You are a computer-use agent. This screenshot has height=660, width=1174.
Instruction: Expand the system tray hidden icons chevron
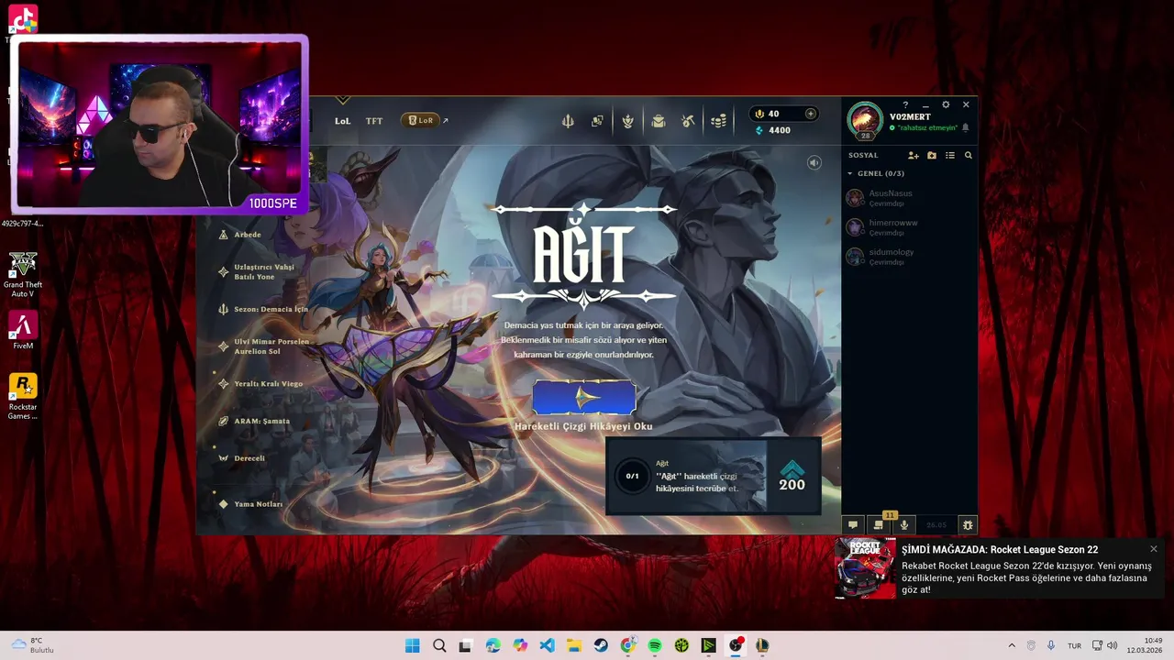tap(1012, 645)
